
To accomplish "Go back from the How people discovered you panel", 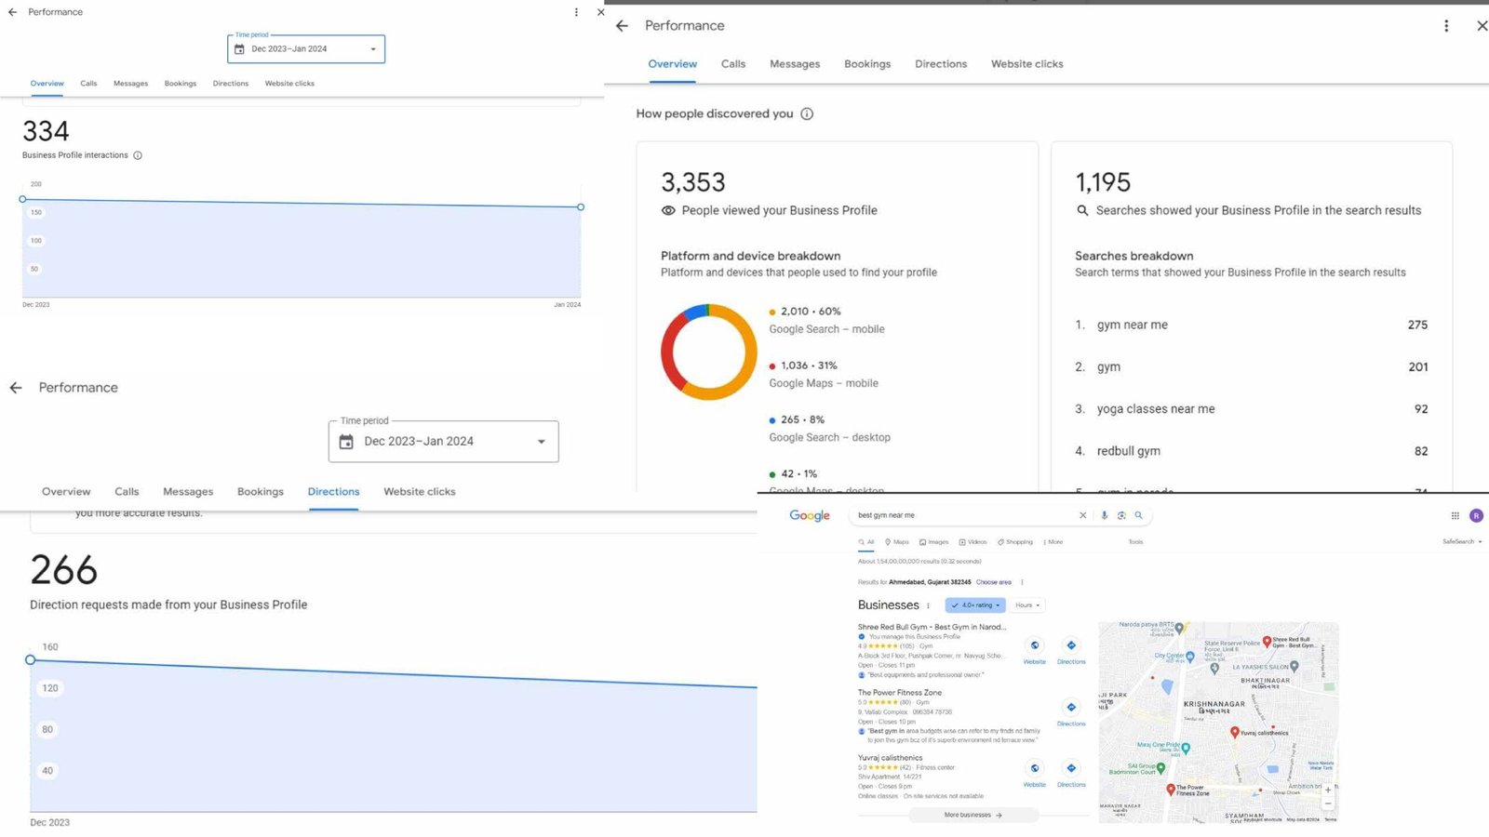I will [x=622, y=26].
